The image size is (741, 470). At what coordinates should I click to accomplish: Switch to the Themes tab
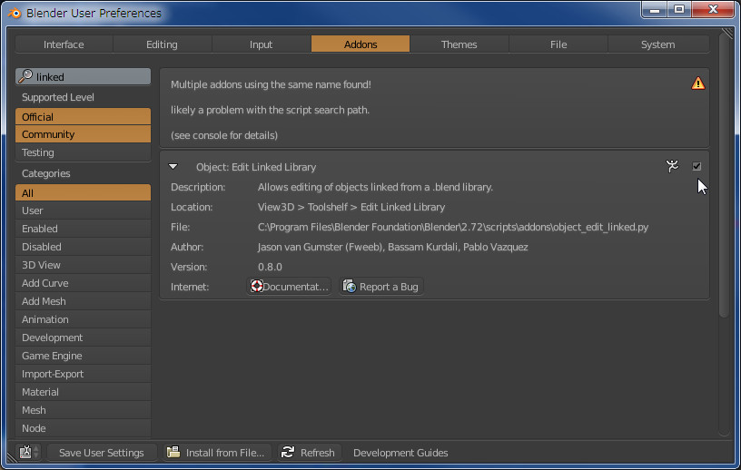pyautogui.click(x=459, y=44)
